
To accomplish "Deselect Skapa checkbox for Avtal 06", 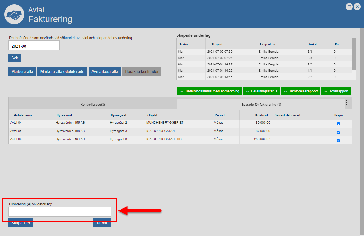I will (339, 140).
